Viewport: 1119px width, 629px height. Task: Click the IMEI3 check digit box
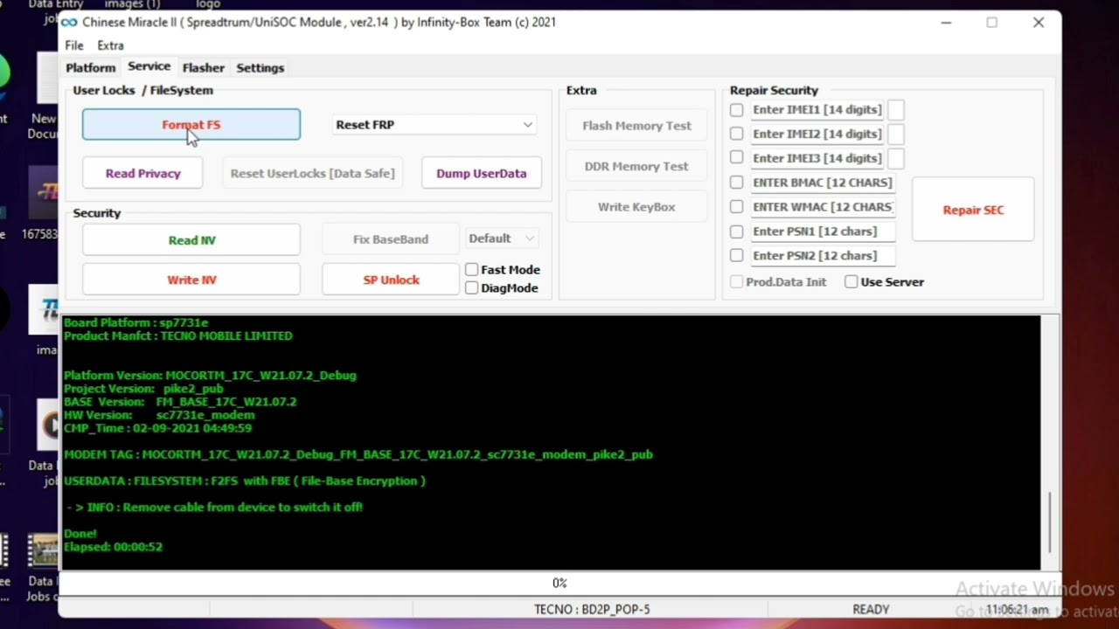(x=896, y=157)
